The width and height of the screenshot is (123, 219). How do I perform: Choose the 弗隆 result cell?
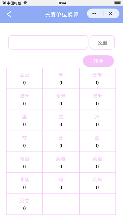coord(24,183)
